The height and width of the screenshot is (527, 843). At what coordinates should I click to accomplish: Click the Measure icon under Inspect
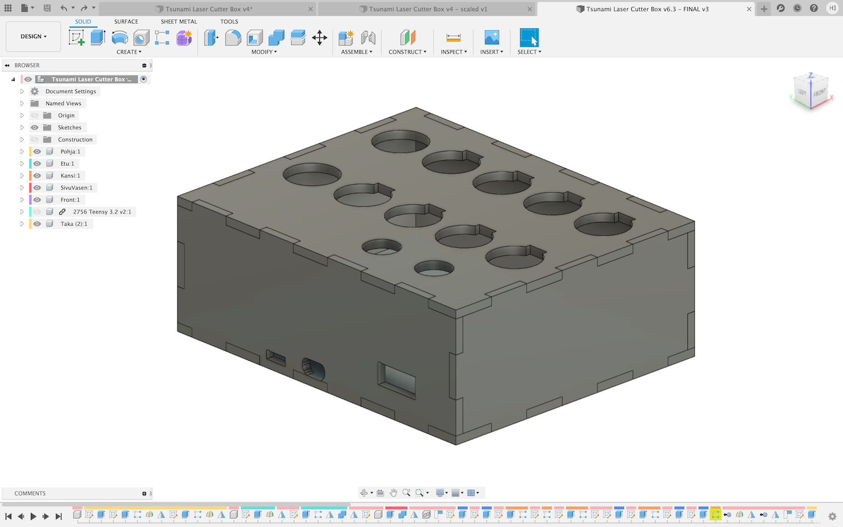coord(453,38)
